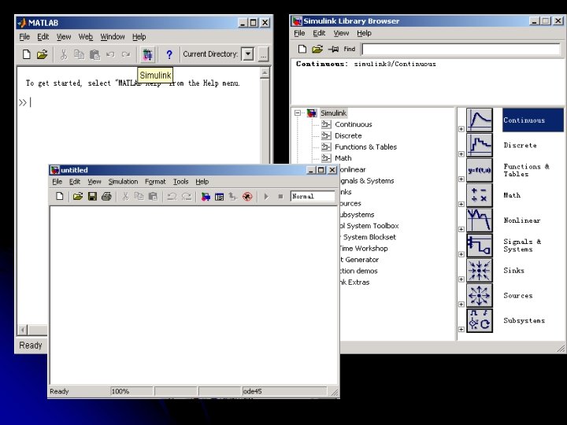Click Redo icon in untitled window toolbar

tap(186, 196)
